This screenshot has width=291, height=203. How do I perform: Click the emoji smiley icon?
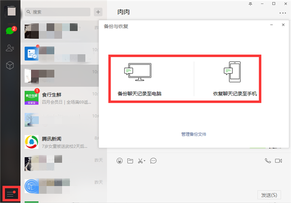119,160
